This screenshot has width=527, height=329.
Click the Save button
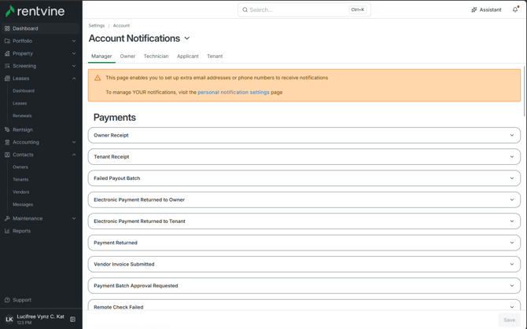(x=509, y=320)
